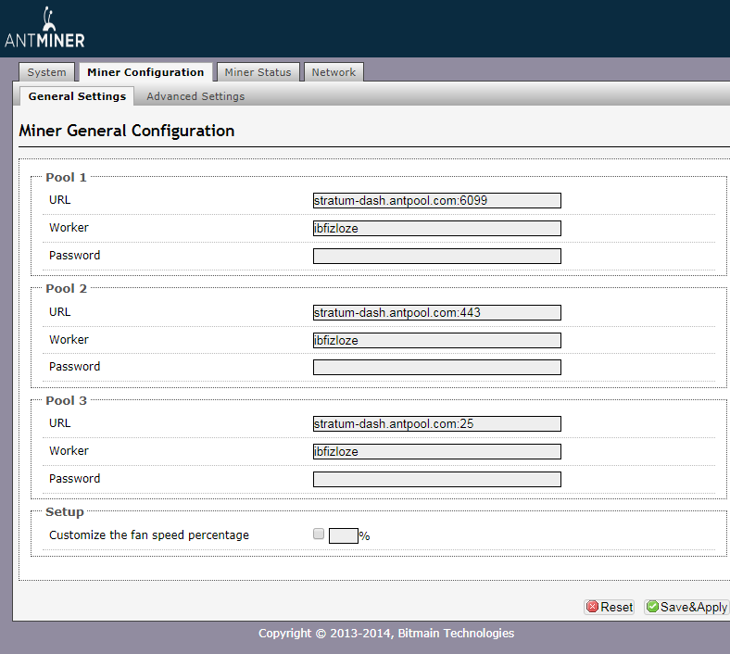The height and width of the screenshot is (654, 730).
Task: Click the Antminer logo in header
Action: (44, 31)
